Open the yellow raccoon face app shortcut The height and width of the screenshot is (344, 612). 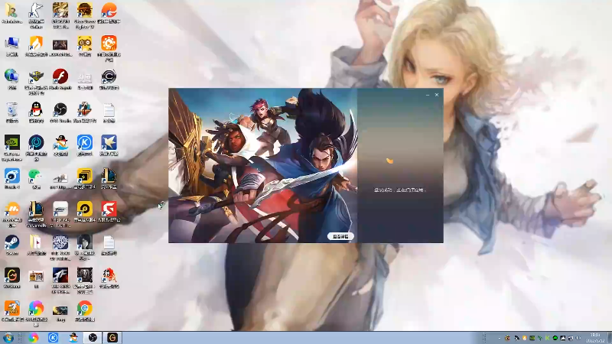(85, 44)
